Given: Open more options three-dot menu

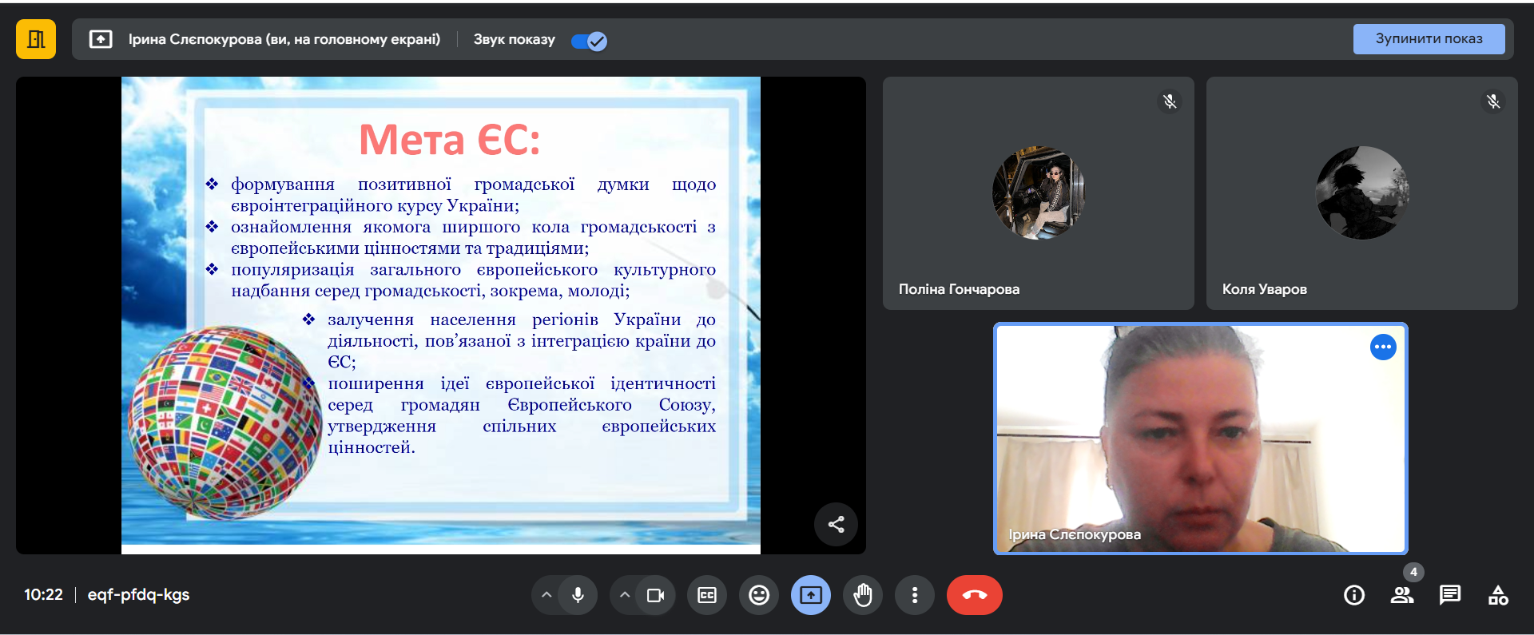Looking at the screenshot, I should click(915, 595).
